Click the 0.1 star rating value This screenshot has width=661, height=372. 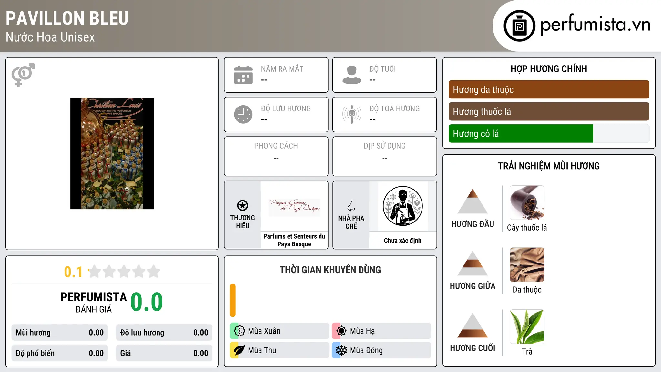coord(73,272)
